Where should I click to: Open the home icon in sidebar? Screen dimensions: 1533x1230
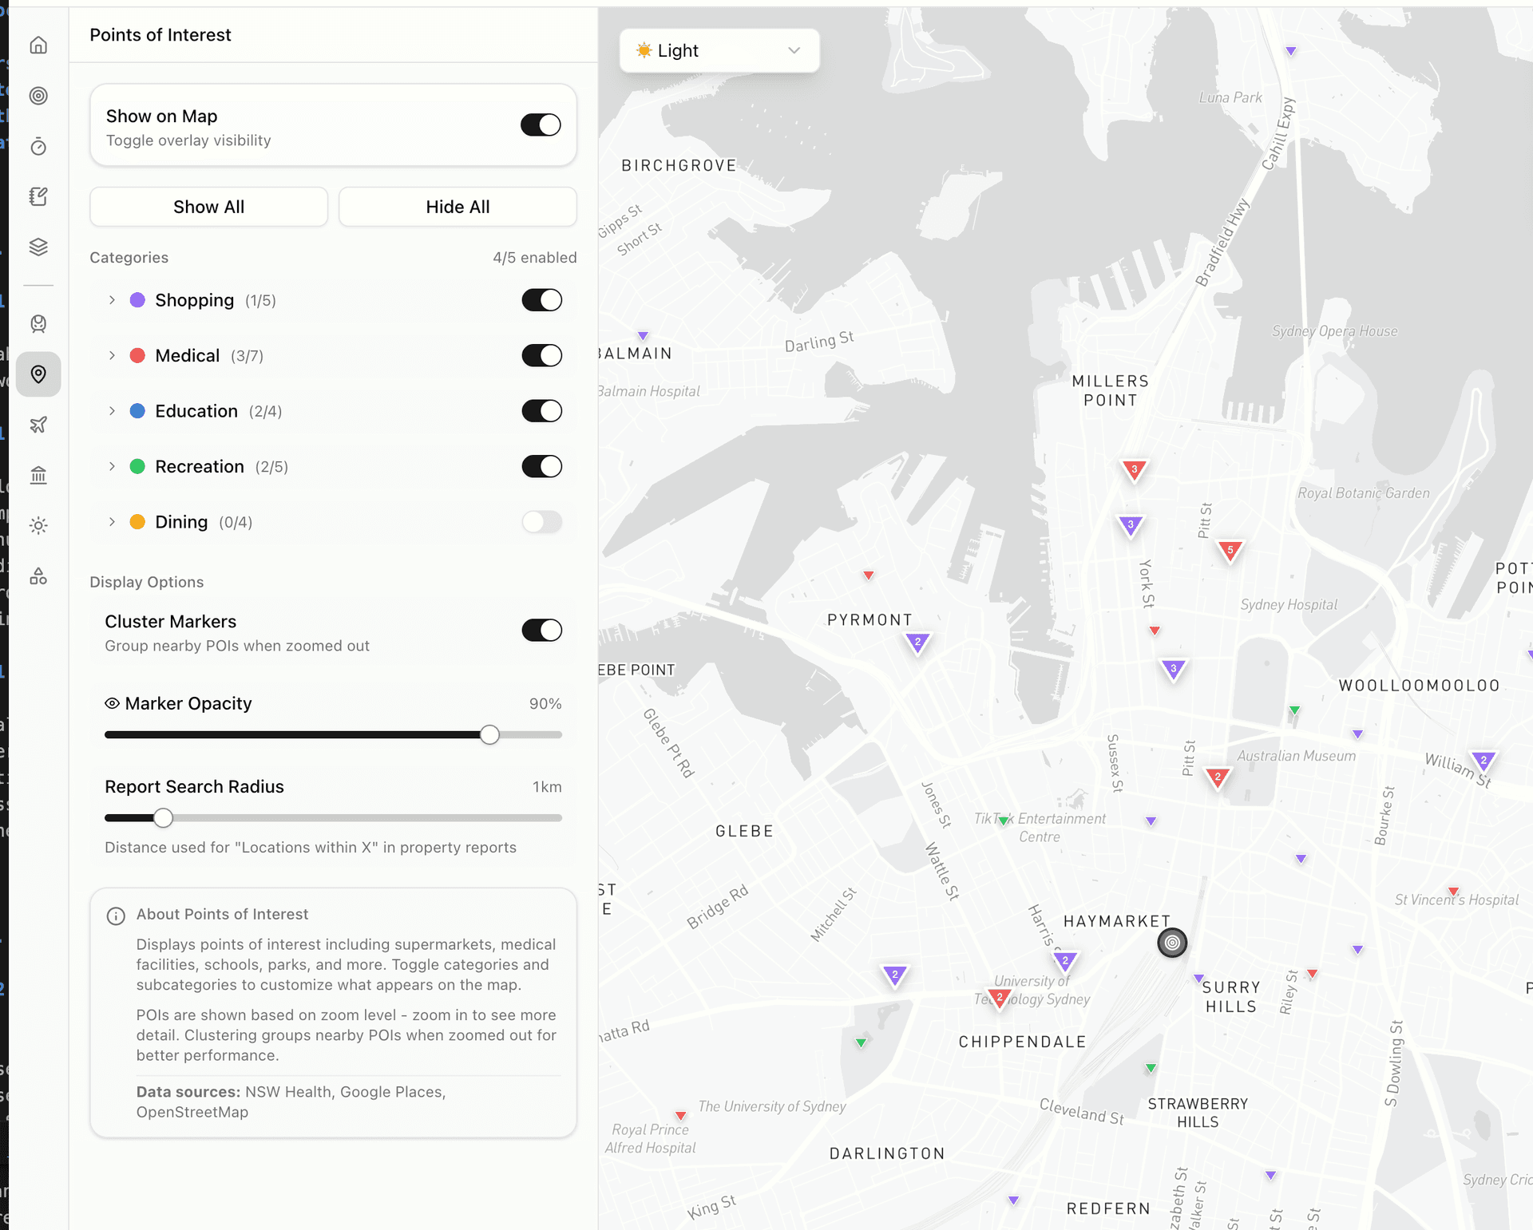tap(38, 45)
